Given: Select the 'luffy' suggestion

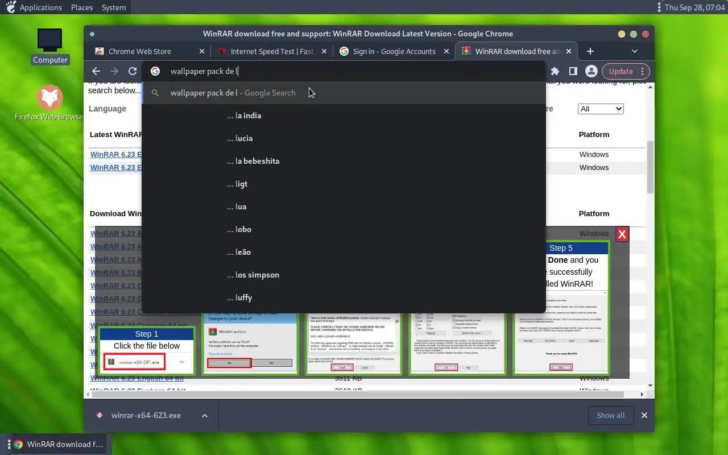Looking at the screenshot, I should tap(344, 297).
